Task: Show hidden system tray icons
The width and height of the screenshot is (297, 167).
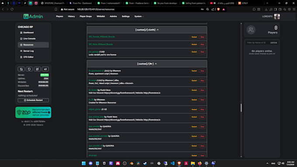Action: click(x=267, y=164)
